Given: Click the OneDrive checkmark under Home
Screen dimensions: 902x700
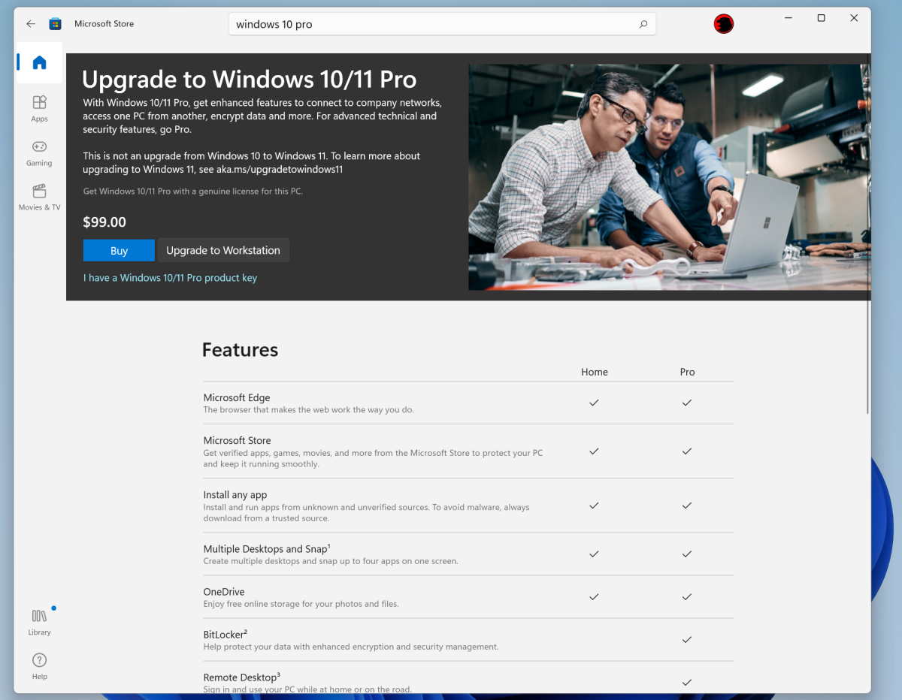Looking at the screenshot, I should tap(594, 596).
